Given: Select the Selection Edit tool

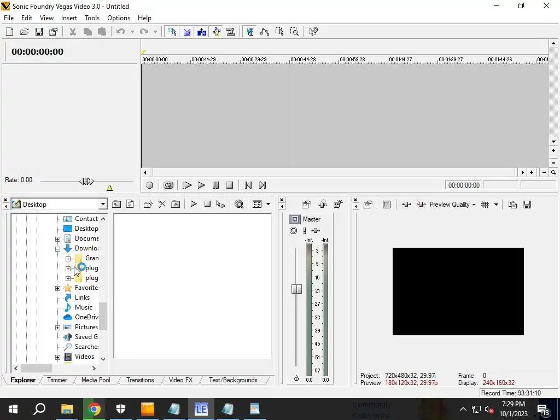Looking at the screenshot, I should tap(279, 32).
